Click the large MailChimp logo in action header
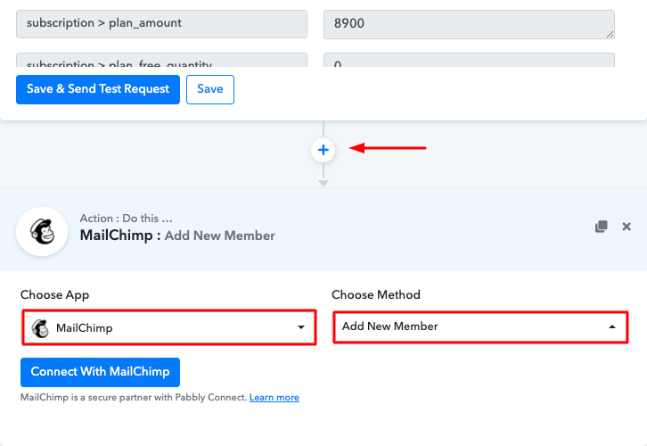This screenshot has width=647, height=446. [42, 231]
